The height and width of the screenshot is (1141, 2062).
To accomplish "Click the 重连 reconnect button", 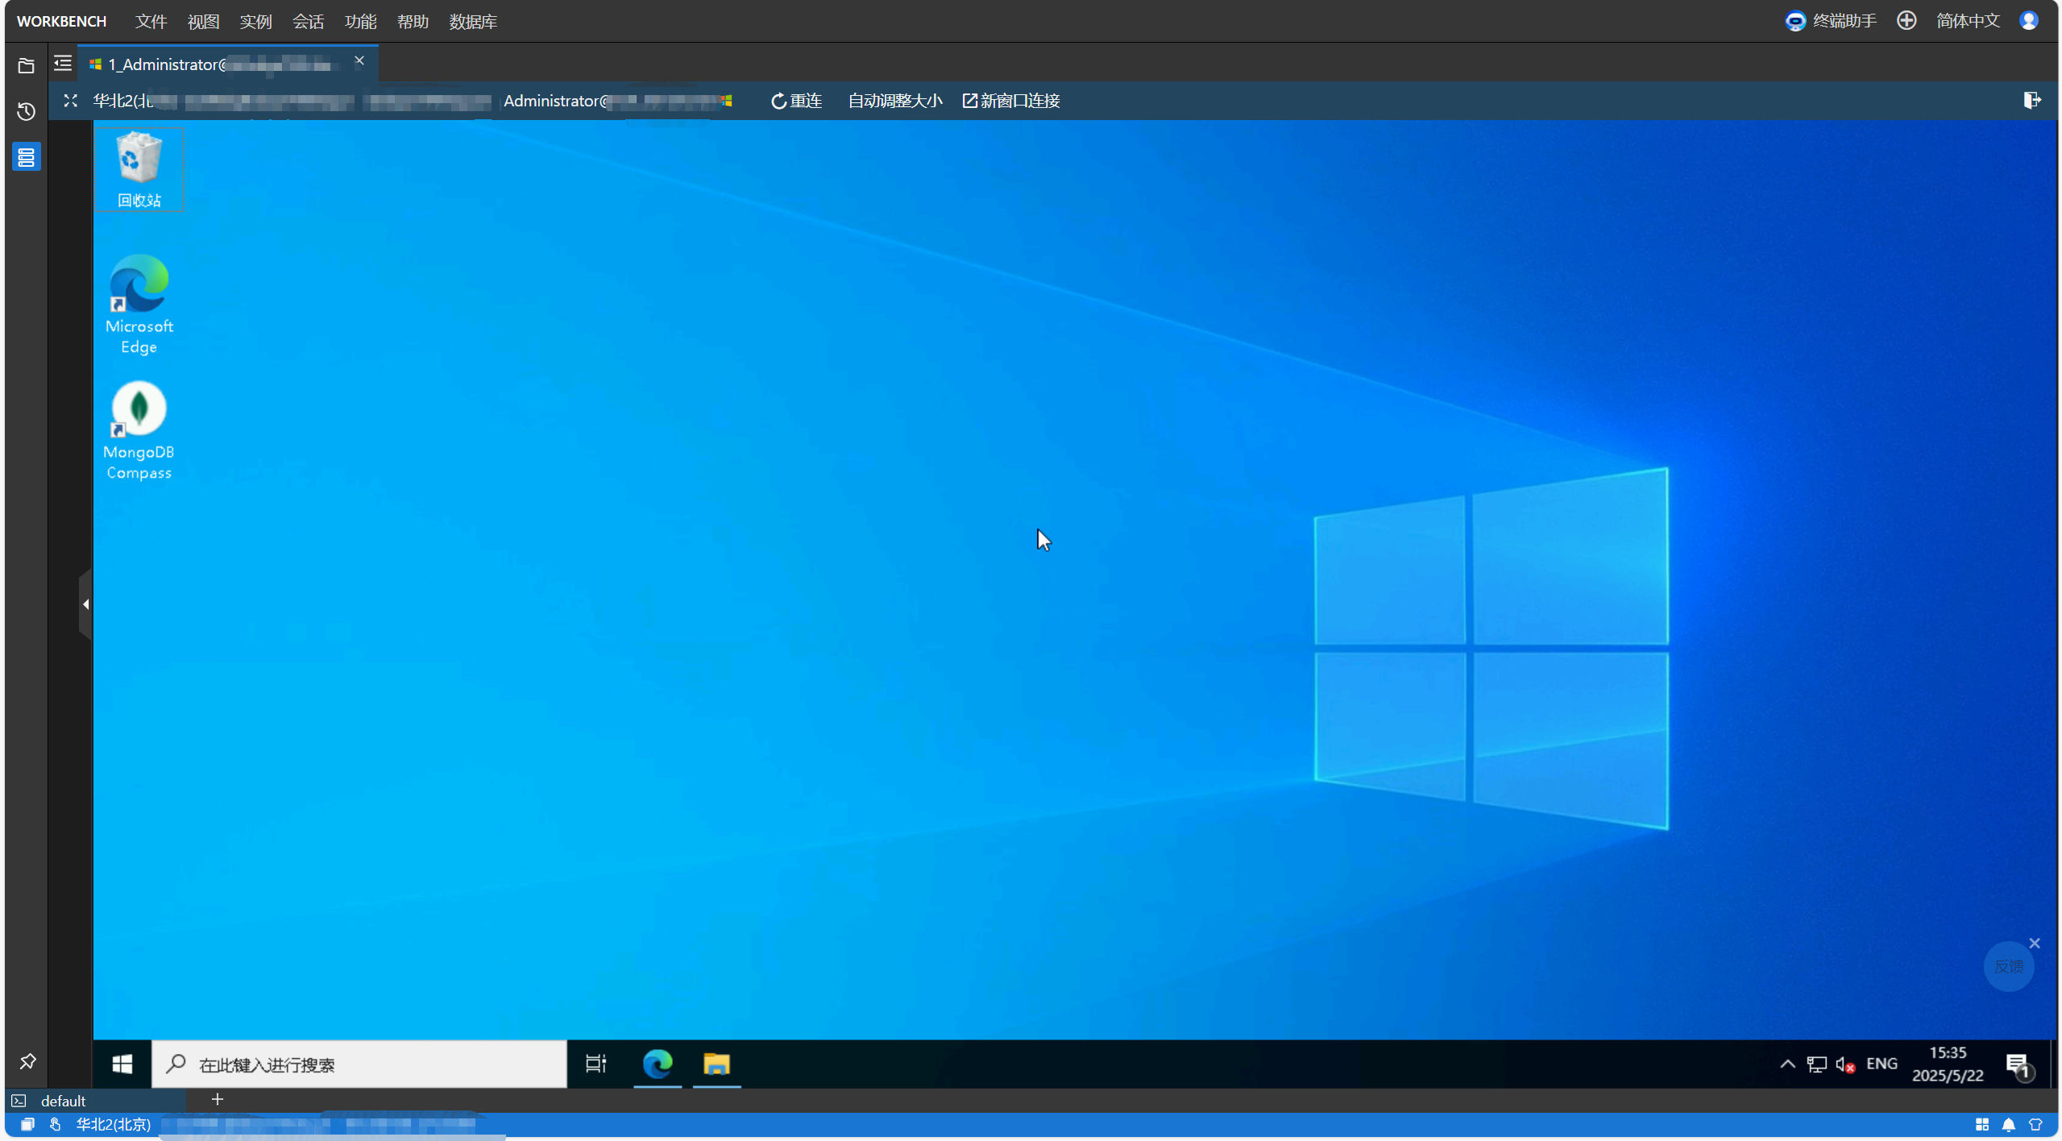I will pyautogui.click(x=796, y=101).
